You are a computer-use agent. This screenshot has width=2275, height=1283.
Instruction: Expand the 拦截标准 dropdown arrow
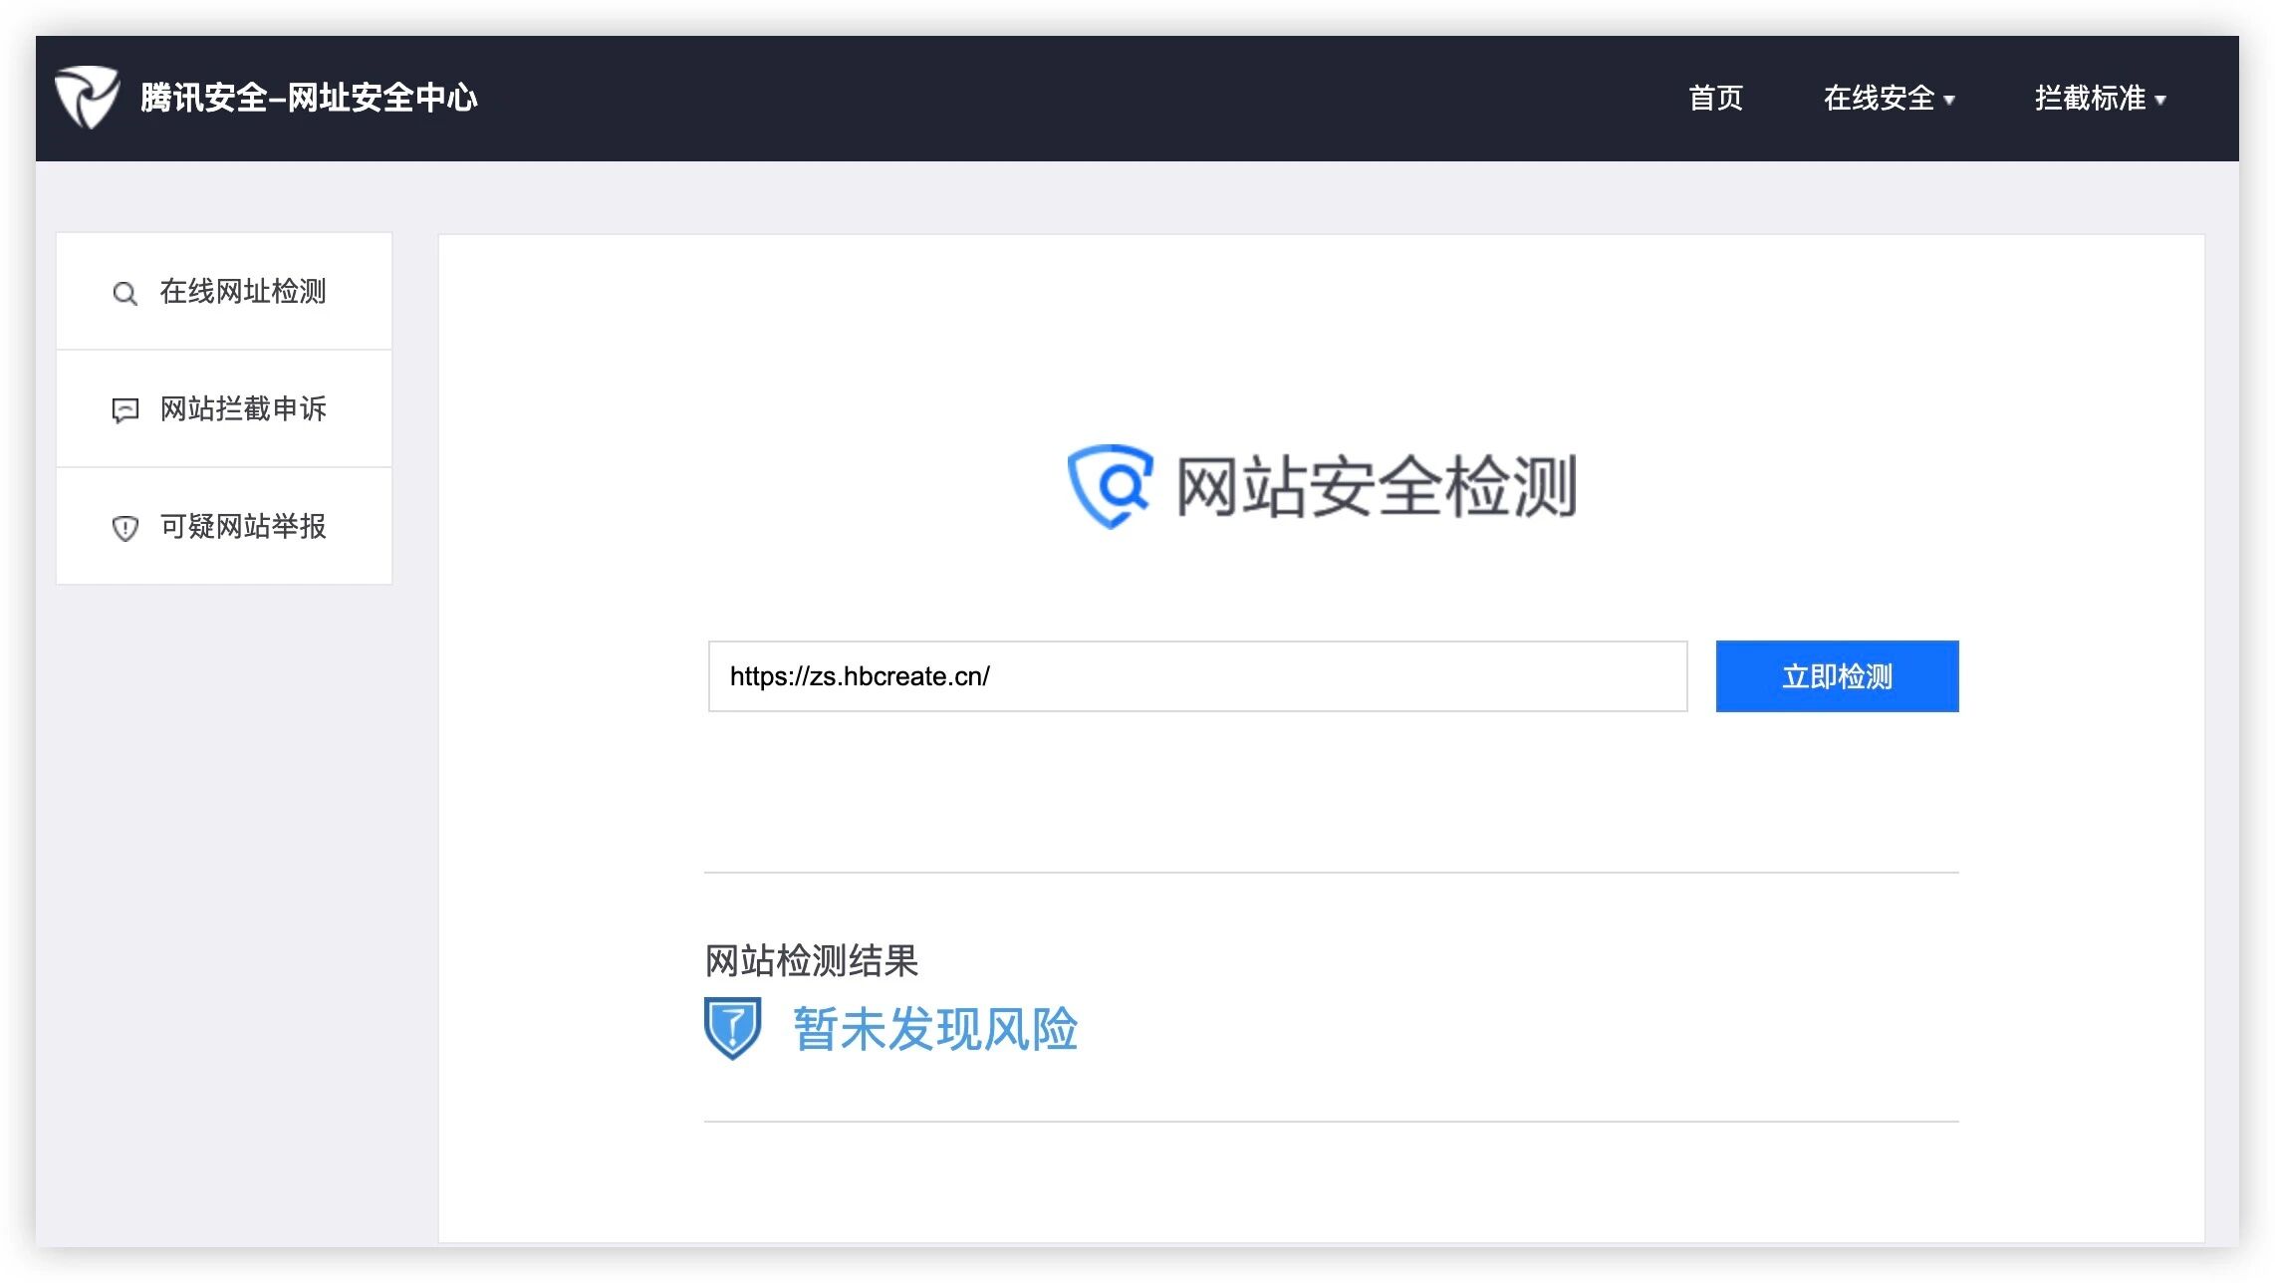pos(2160,100)
